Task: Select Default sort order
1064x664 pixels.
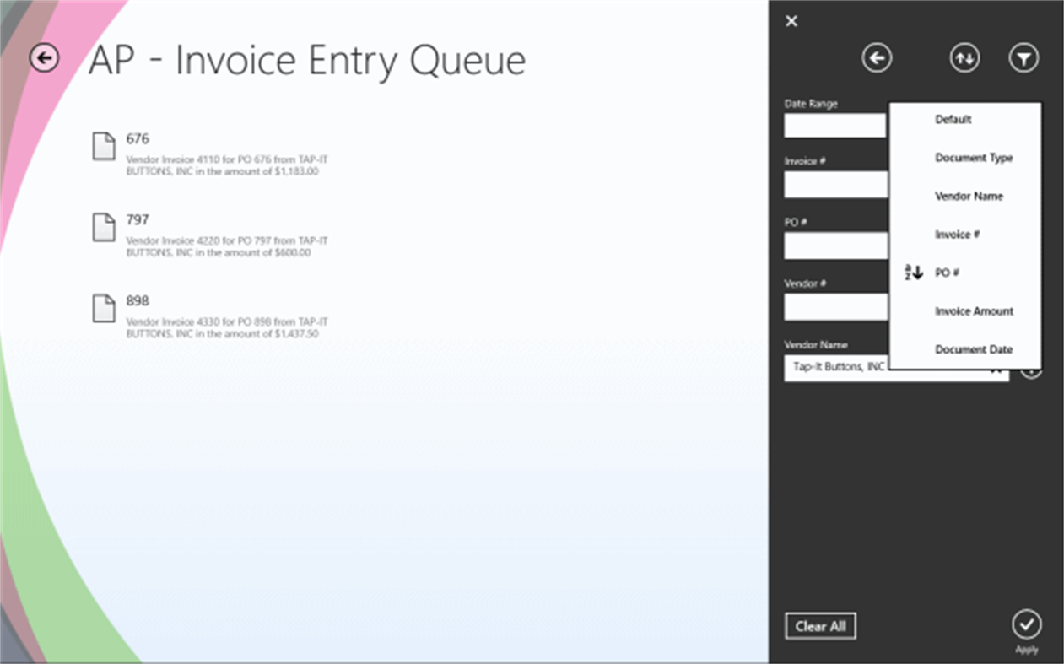Action: click(x=953, y=119)
